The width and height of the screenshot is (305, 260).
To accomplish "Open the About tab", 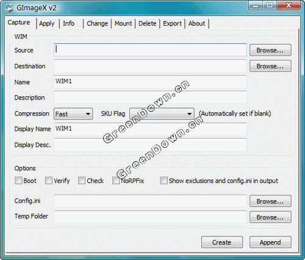I will click(196, 24).
